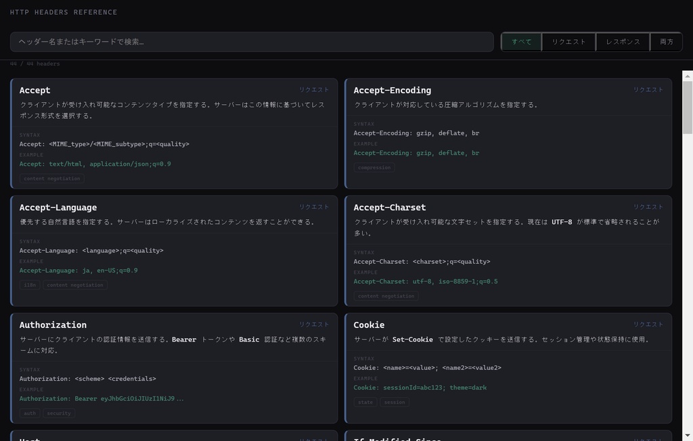The image size is (693, 441).
Task: Click the auth tag
Action: [x=30, y=413]
